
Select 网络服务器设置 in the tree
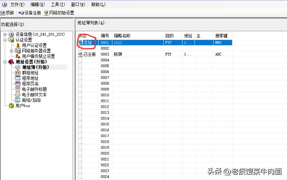click(x=36, y=51)
